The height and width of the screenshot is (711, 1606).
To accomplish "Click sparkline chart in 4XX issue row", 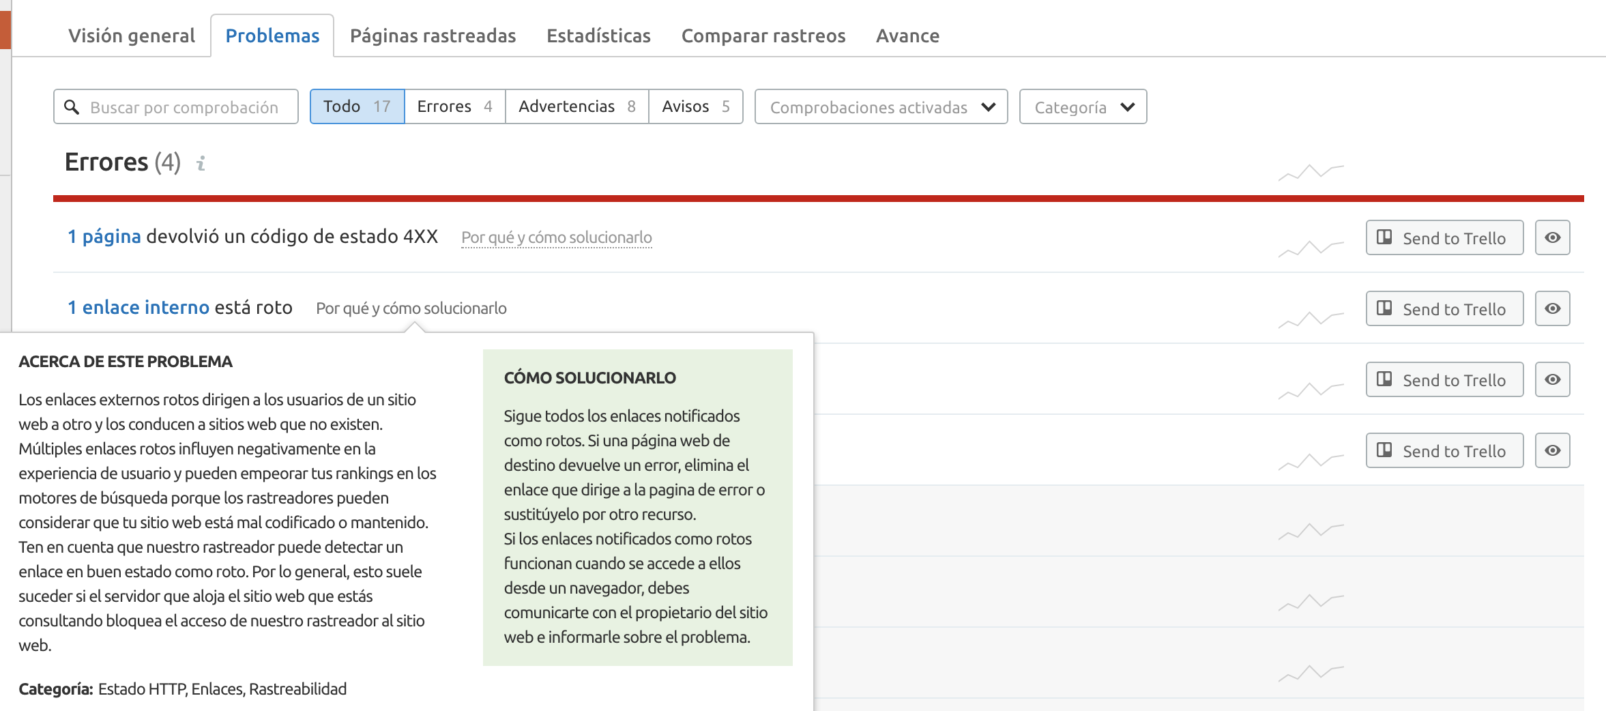I will click(x=1311, y=248).
